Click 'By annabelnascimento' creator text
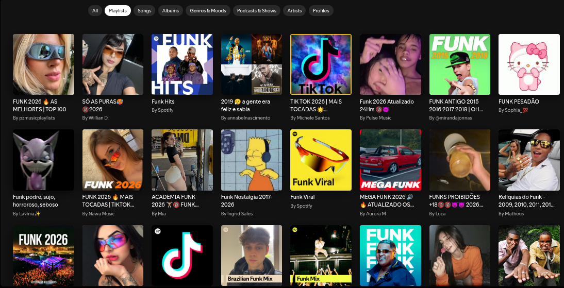 (x=246, y=118)
